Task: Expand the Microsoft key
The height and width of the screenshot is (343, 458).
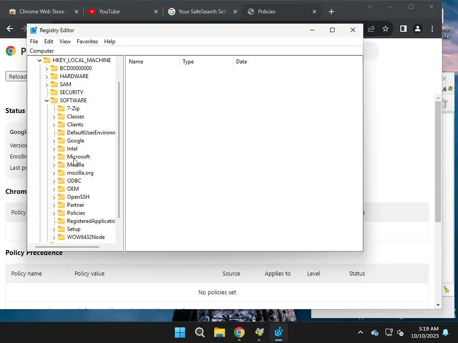Action: (x=54, y=157)
